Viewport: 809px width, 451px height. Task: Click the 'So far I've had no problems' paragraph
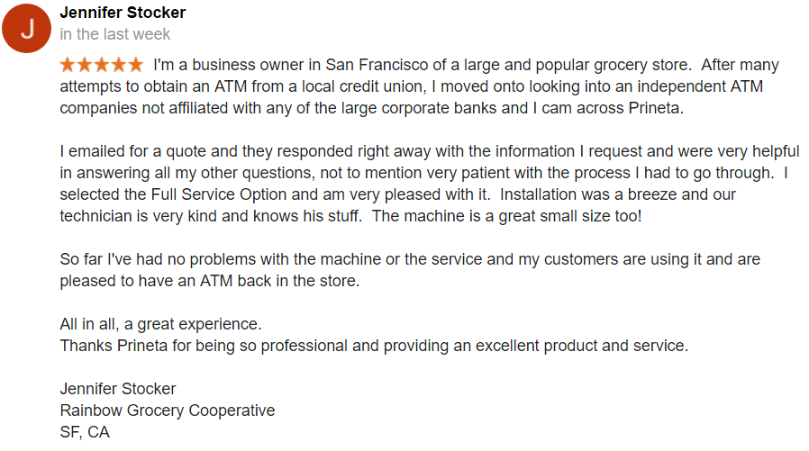(410, 269)
